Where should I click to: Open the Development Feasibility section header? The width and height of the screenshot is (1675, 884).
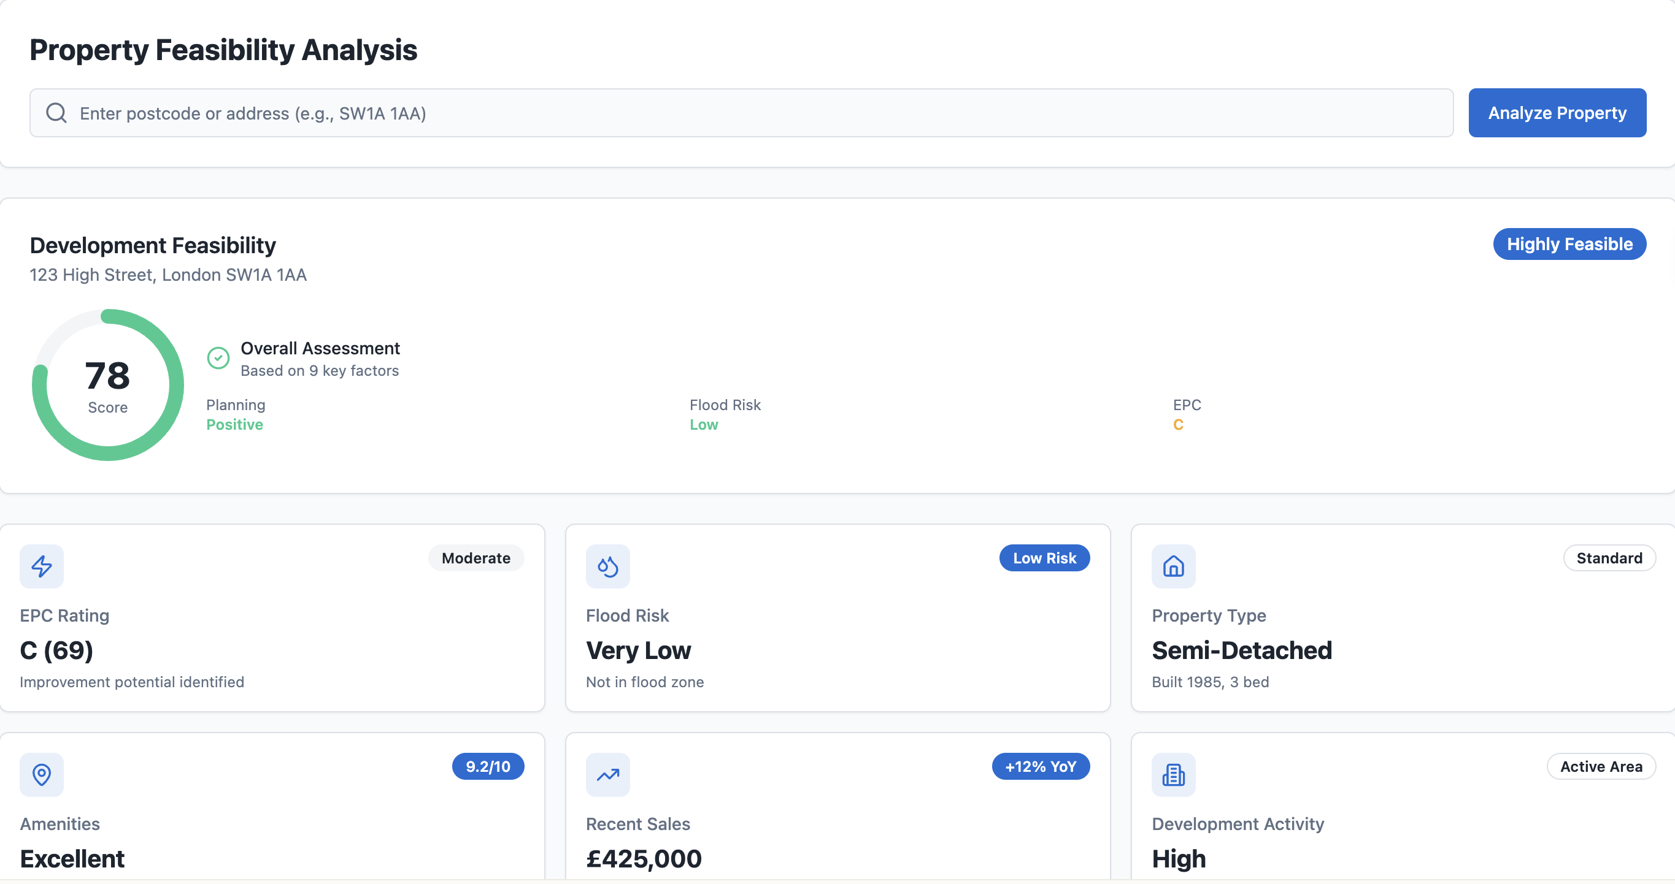152,245
